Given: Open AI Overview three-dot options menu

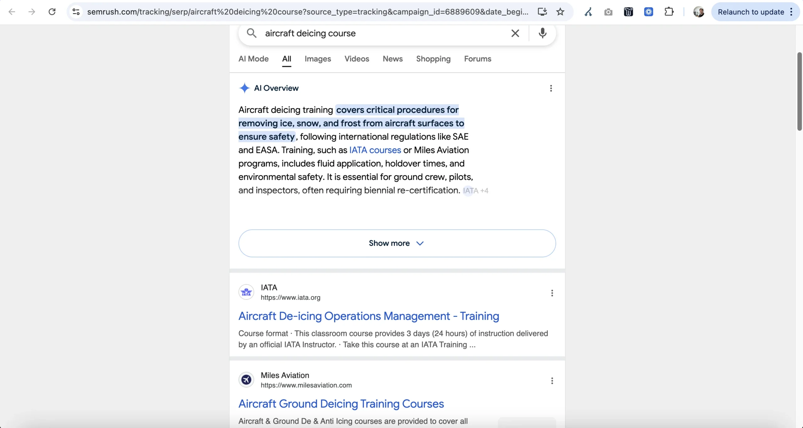Looking at the screenshot, I should [x=551, y=88].
